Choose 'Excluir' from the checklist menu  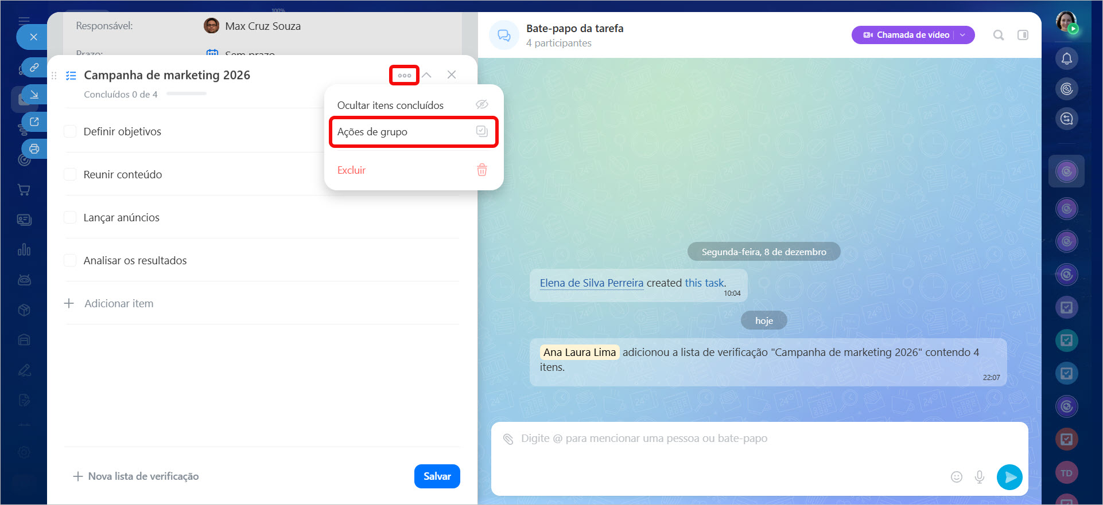[x=352, y=170]
